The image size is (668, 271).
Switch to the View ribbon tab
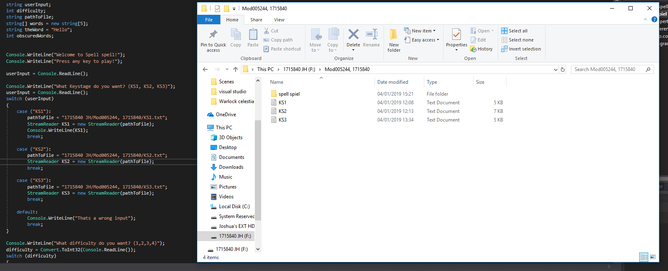pos(280,20)
